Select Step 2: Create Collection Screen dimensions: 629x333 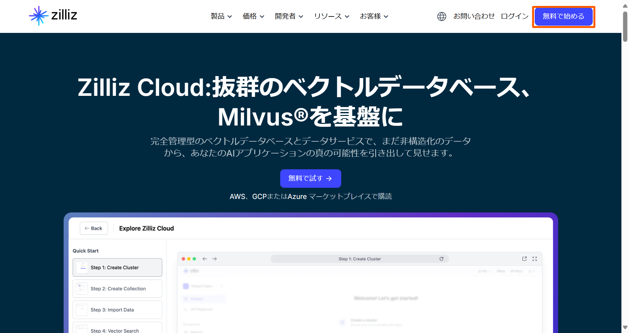(118, 289)
